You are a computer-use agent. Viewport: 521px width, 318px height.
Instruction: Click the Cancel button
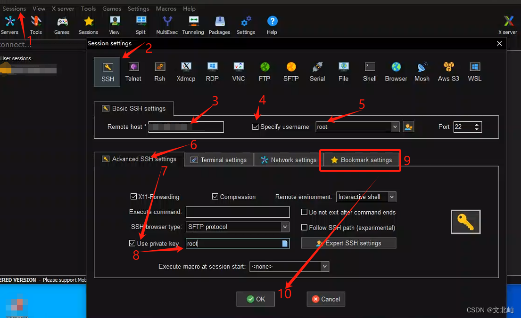point(326,299)
